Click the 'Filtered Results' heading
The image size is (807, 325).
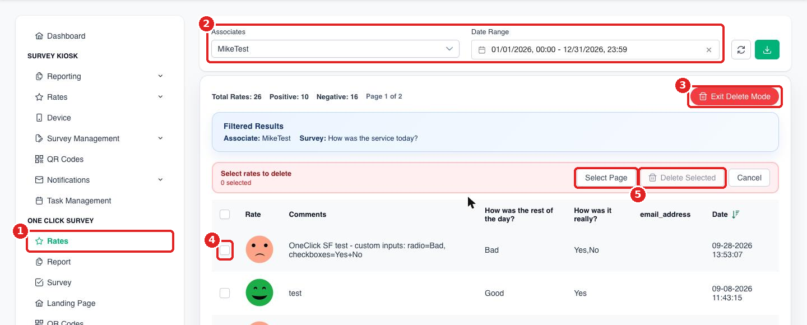coord(253,126)
